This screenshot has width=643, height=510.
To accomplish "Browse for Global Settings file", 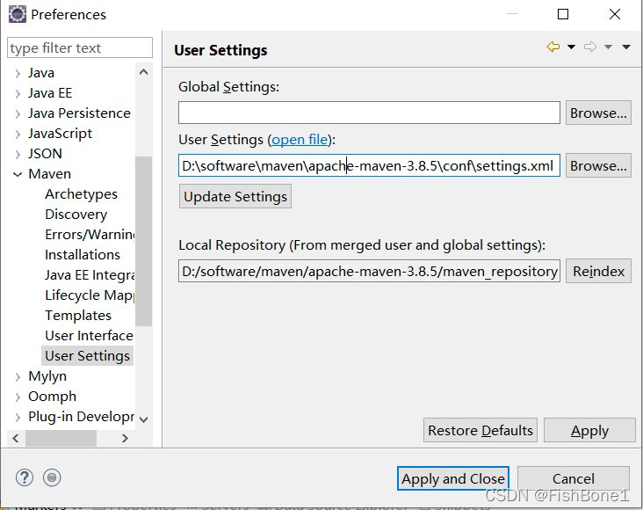I will pos(598,113).
